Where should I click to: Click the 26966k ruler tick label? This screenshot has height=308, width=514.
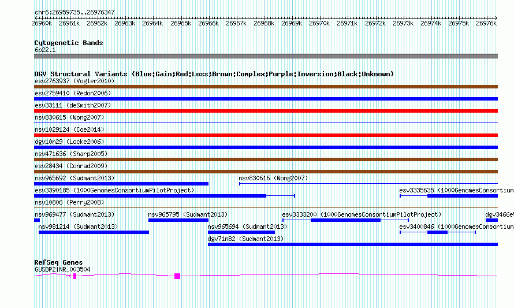208,23
